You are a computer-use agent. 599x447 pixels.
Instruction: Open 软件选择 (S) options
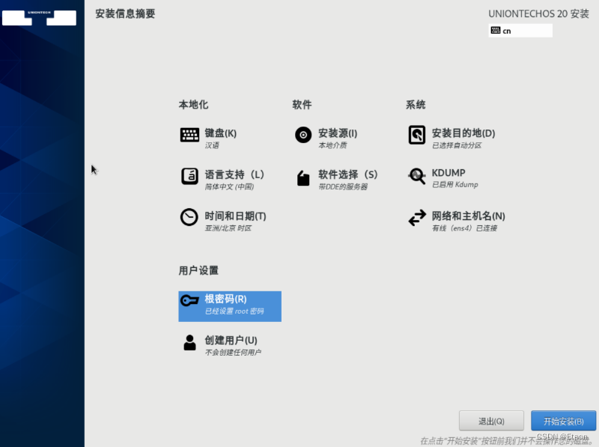(x=344, y=179)
